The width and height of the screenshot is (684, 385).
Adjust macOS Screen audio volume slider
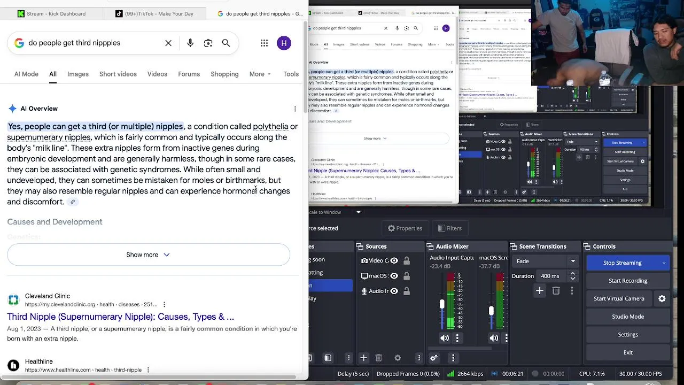(x=491, y=310)
